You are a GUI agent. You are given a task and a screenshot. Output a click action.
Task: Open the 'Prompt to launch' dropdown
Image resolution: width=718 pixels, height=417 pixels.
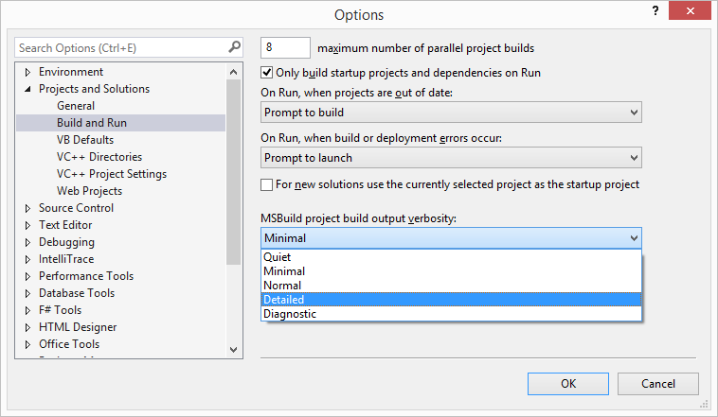(451, 158)
